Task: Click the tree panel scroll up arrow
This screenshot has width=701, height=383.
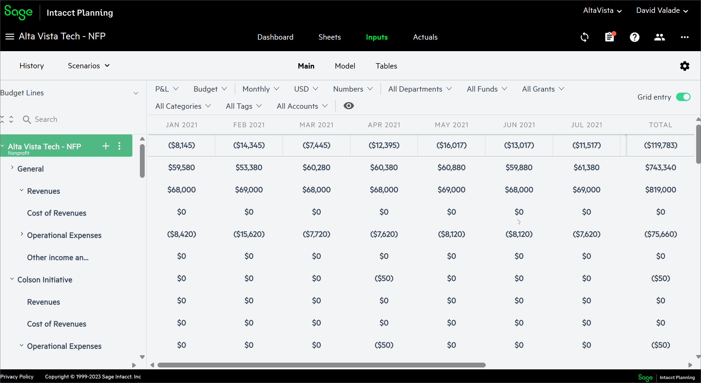Action: (142, 139)
